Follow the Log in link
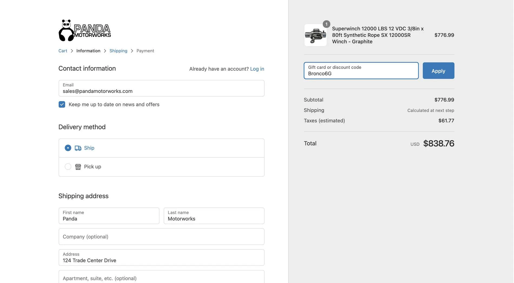This screenshot has height=283, width=514. point(257,69)
